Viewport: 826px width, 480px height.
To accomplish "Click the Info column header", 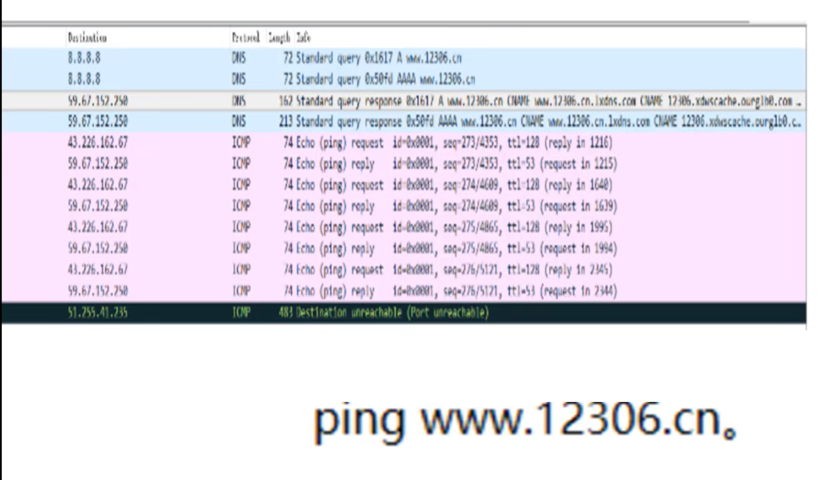I will tap(303, 38).
